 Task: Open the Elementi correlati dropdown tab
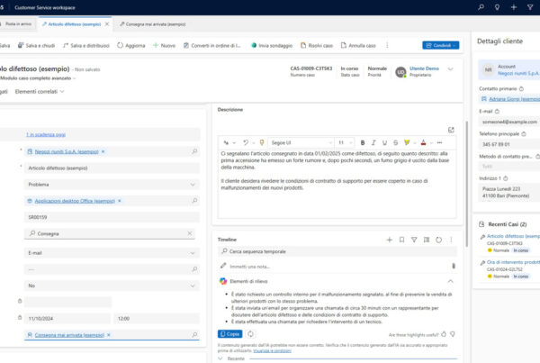point(40,92)
